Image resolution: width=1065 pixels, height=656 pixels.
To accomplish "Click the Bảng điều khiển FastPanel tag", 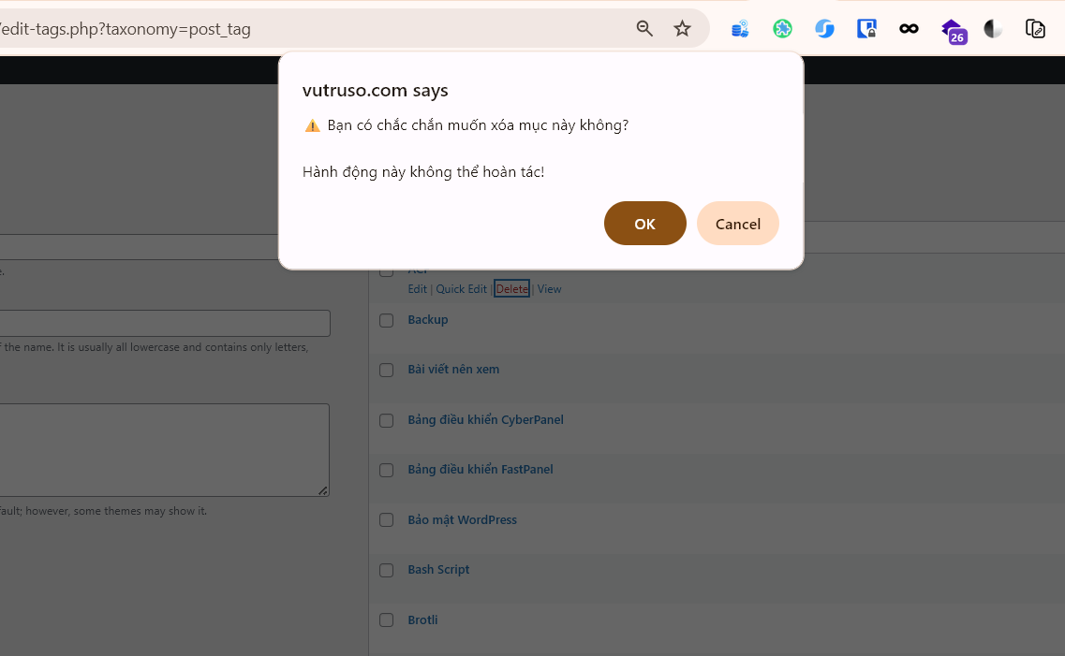I will point(480,470).
